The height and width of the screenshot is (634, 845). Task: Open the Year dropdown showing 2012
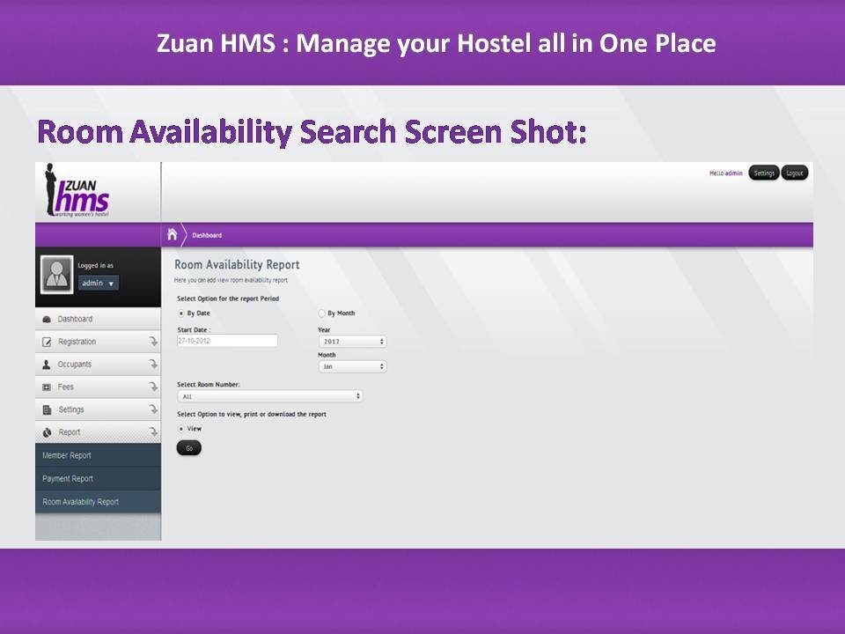(x=352, y=342)
